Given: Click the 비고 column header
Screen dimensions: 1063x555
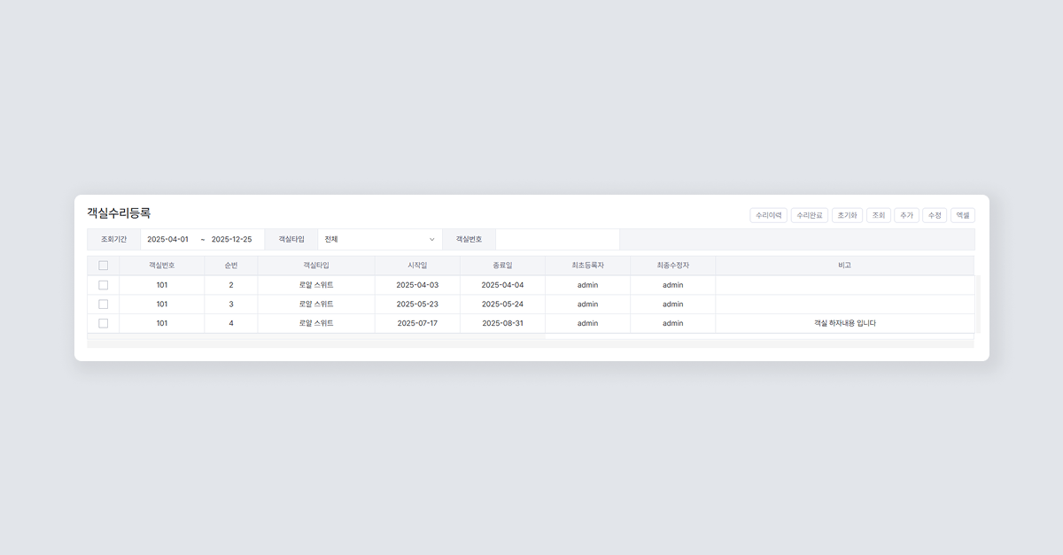Looking at the screenshot, I should click(844, 266).
